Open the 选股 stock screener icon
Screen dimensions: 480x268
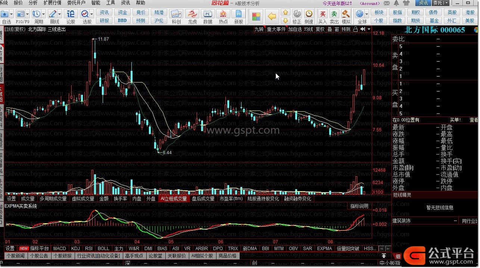click(85, 14)
